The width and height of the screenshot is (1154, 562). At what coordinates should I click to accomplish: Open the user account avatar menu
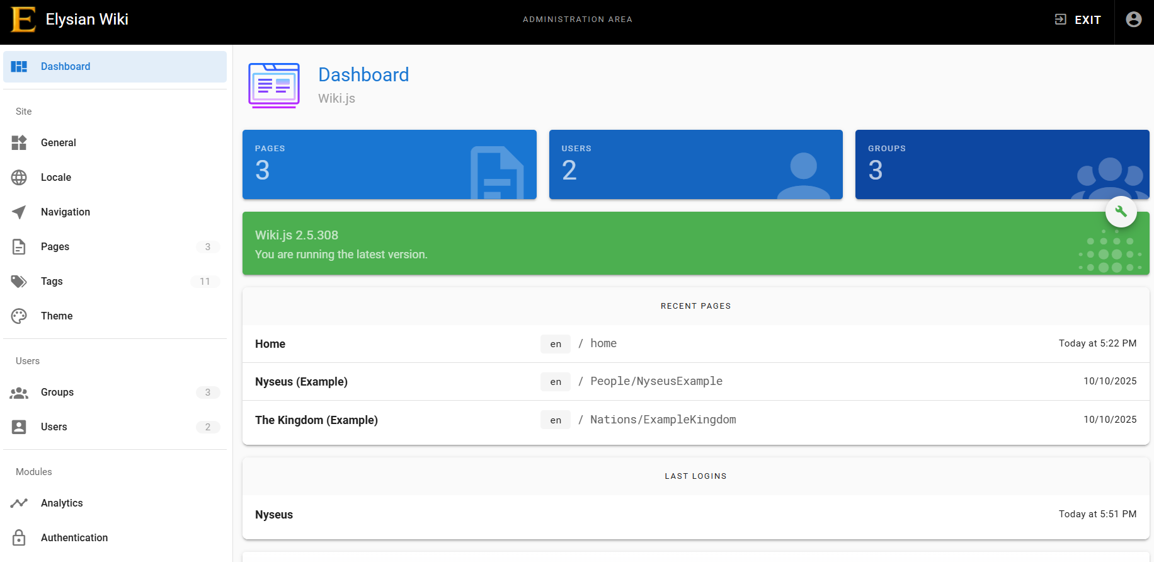(x=1133, y=20)
